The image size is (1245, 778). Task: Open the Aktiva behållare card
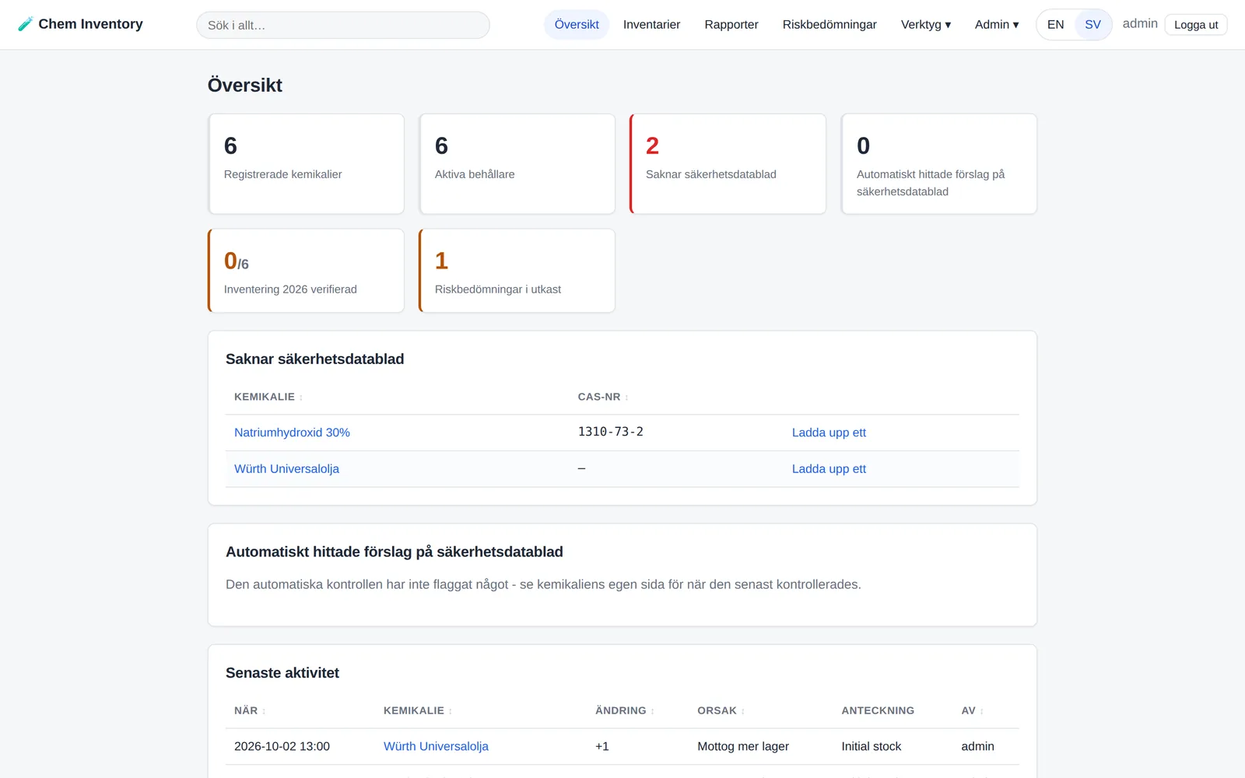tap(517, 164)
